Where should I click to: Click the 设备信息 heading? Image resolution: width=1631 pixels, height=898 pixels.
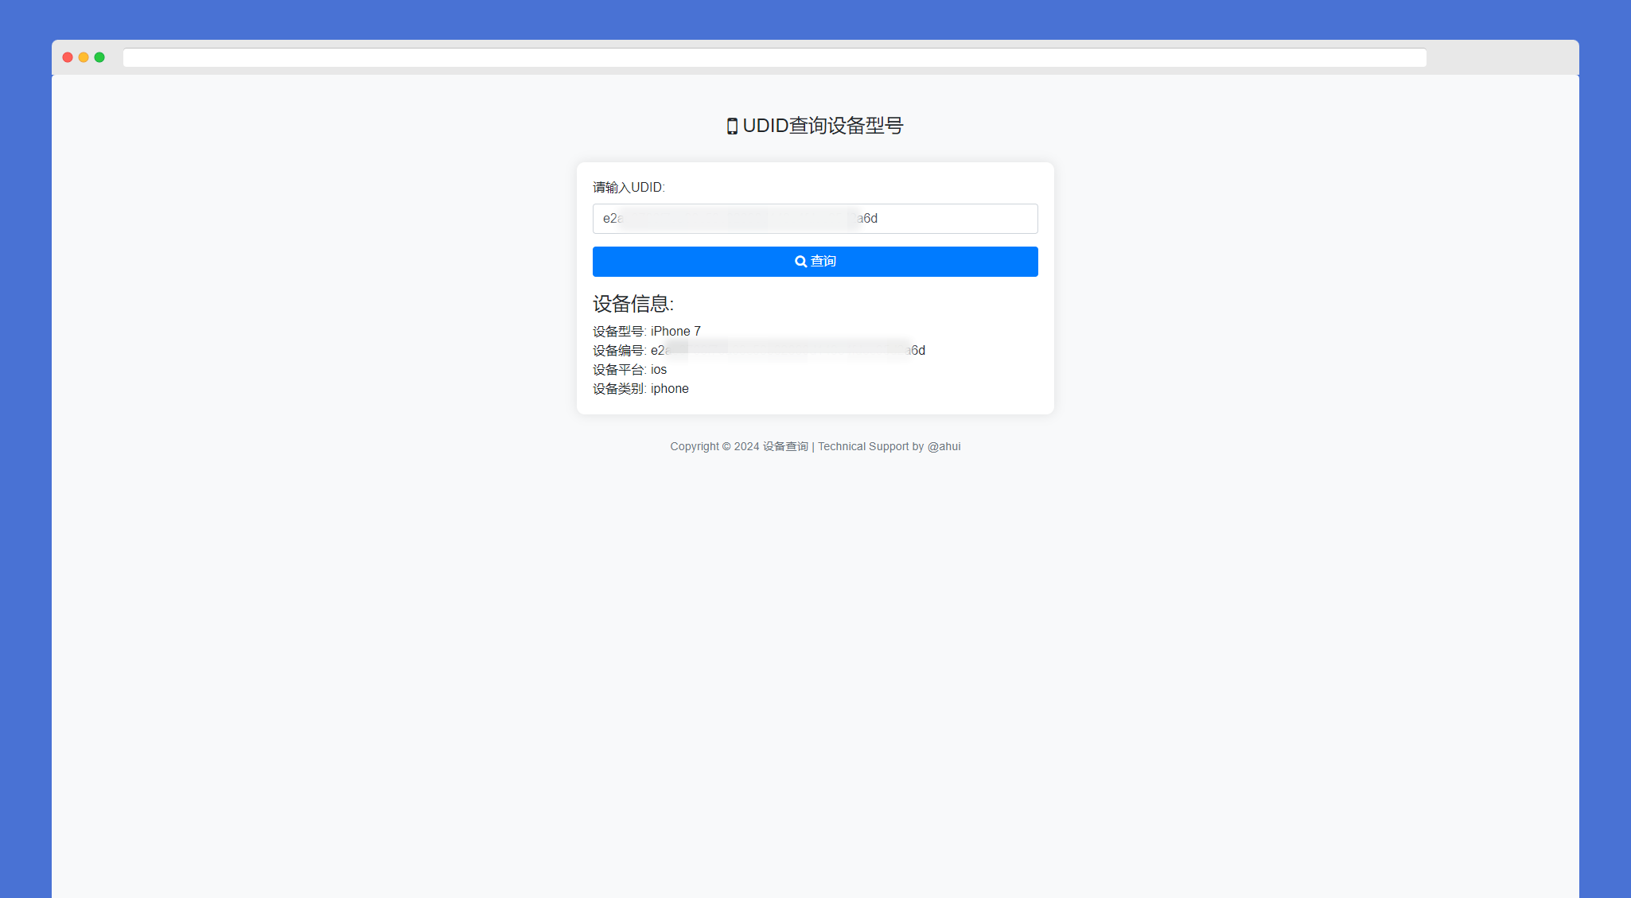click(x=633, y=304)
